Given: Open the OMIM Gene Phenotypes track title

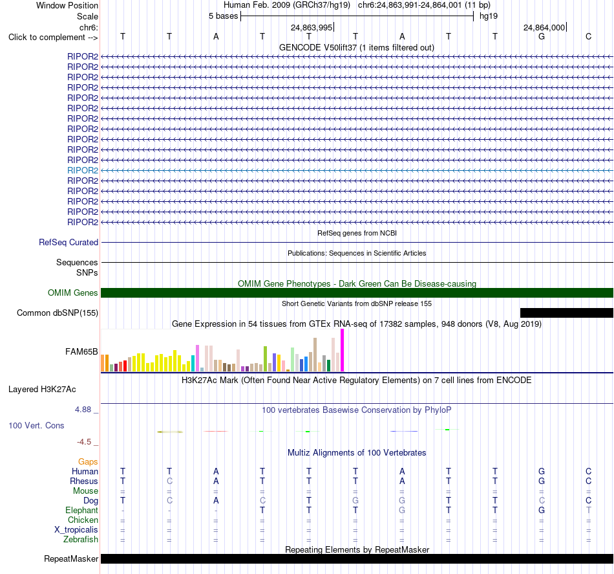Looking at the screenshot, I should 357,283.
